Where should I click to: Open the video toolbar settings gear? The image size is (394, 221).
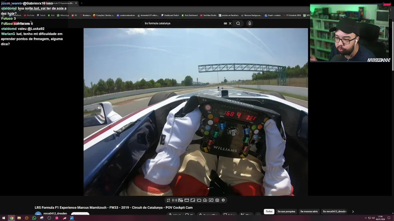[x=223, y=200]
